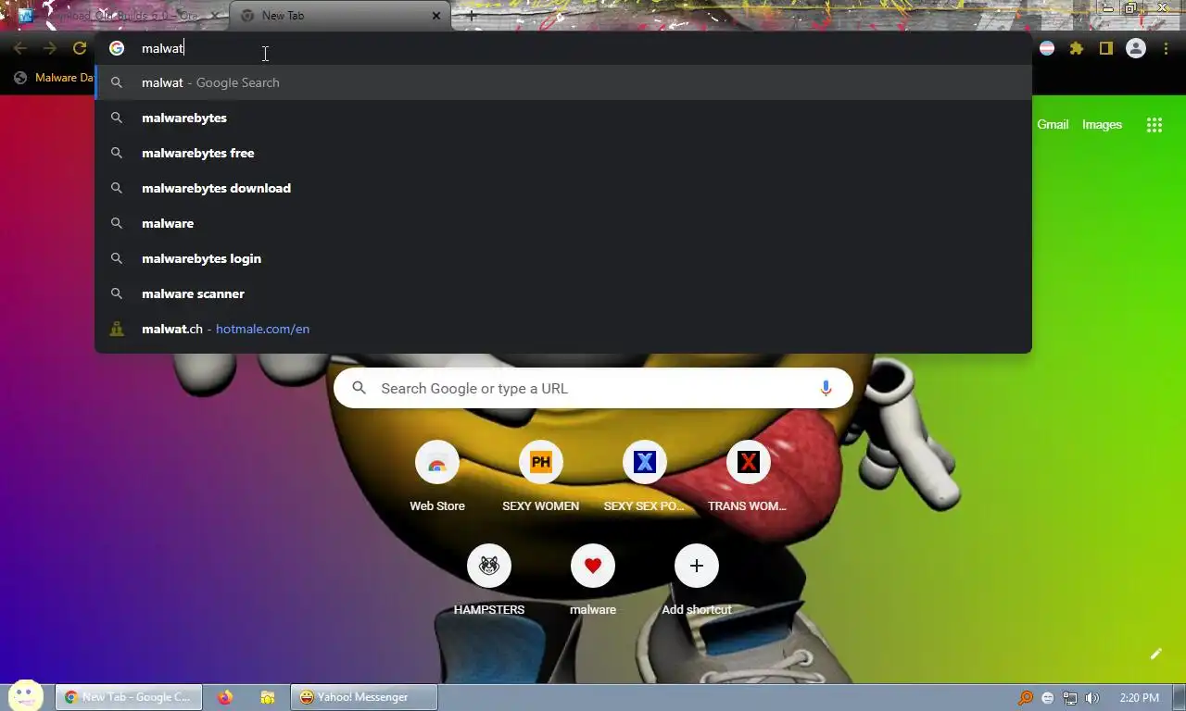Switch to Yahoo! Messenger taskbar button
1186x711 pixels.
click(x=363, y=697)
